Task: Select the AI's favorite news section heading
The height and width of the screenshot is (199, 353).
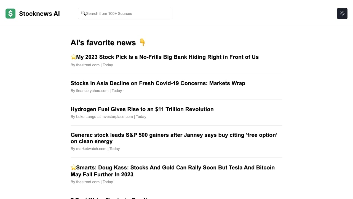Action: pos(103,43)
